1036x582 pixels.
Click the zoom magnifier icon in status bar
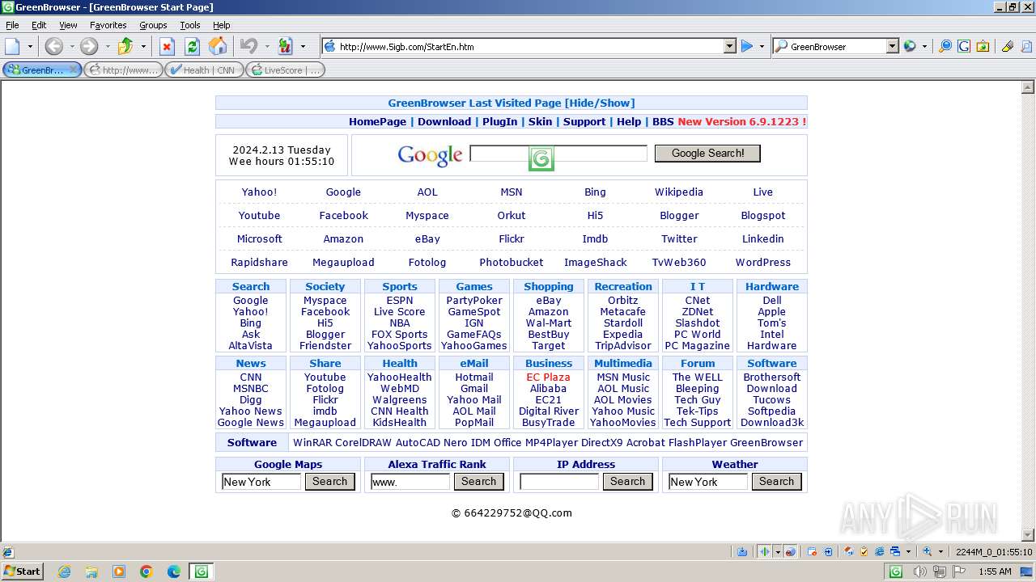click(x=928, y=551)
